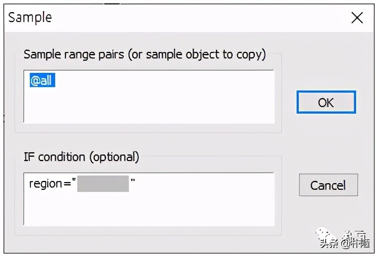Viewport: 377px width, 256px height.
Task: Close the Sample dialog window
Action: tap(357, 18)
